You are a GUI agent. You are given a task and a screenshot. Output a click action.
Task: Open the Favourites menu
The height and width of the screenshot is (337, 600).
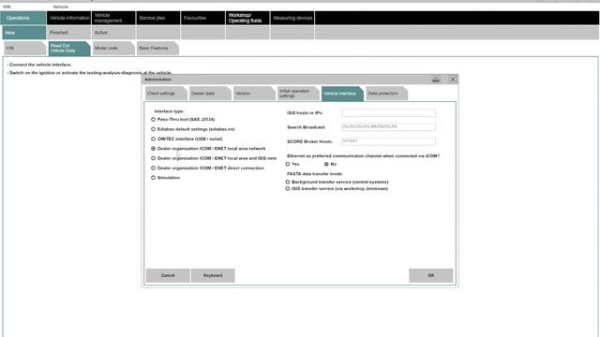click(203, 18)
